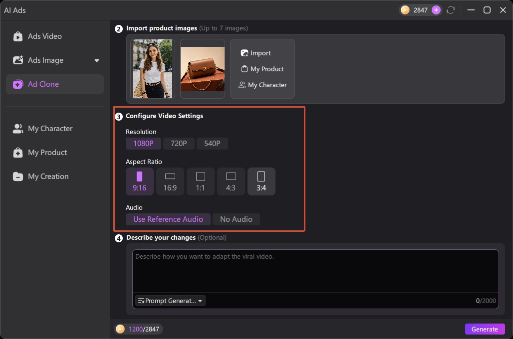Click the Ads Video sidebar icon

(x=17, y=36)
